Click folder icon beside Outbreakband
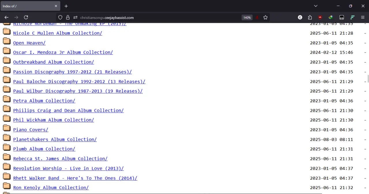 click(x=7, y=61)
